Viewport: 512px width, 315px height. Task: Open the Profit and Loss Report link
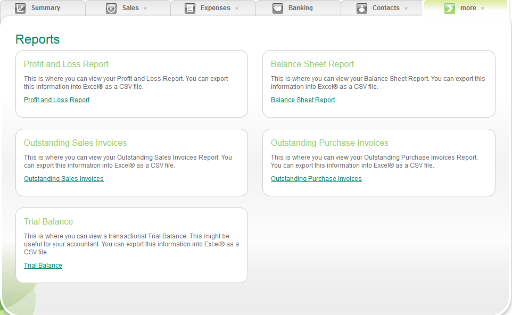[x=56, y=100]
